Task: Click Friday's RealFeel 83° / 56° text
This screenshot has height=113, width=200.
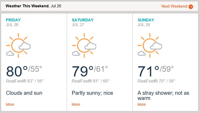Action: pos(25,81)
